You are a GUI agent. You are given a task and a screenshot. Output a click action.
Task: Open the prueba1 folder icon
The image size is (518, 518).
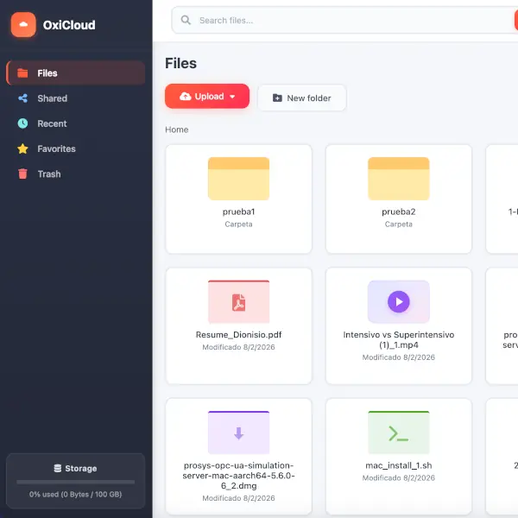(x=238, y=179)
